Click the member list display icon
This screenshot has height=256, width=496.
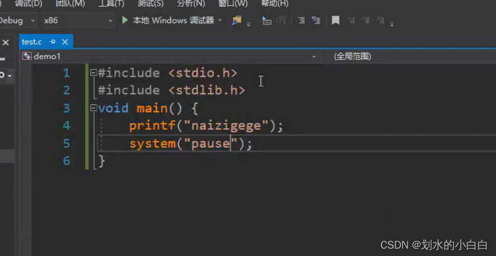click(x=267, y=20)
